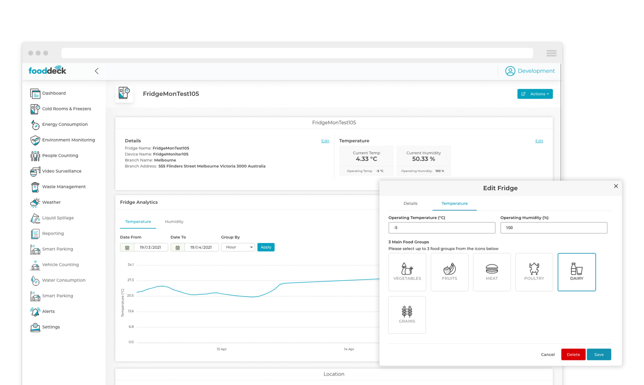Open the Alerts bell icon

click(x=35, y=312)
